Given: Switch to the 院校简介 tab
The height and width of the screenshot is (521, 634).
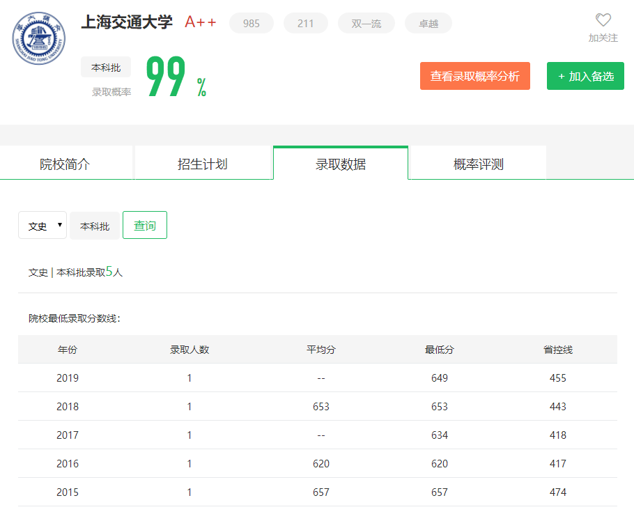Looking at the screenshot, I should coord(65,164).
